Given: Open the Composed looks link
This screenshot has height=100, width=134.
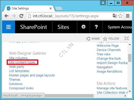Looking at the screenshot, I should [x=21, y=88].
